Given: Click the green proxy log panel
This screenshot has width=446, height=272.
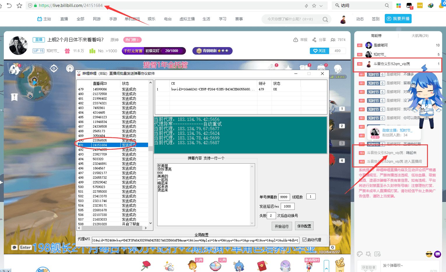Looking at the screenshot, I should pos(240,135).
